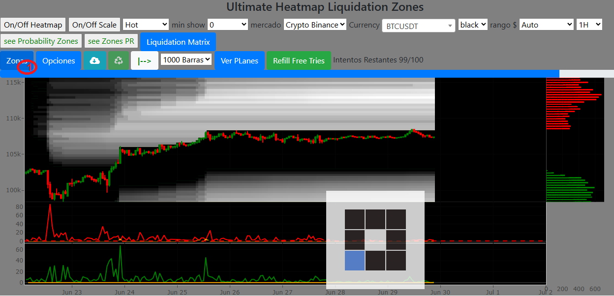The image size is (614, 296).
Task: Open the Liquidation Matrix tab
Action: (178, 42)
